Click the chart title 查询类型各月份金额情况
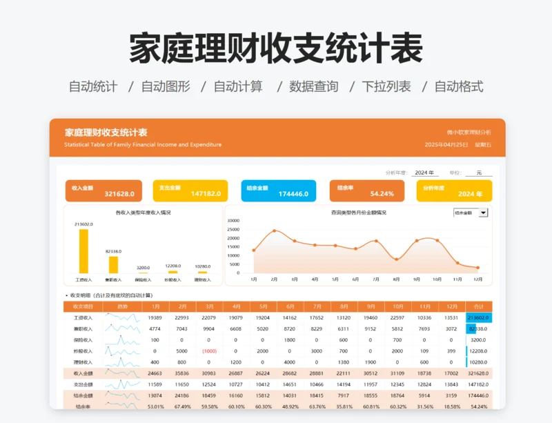 [358, 213]
